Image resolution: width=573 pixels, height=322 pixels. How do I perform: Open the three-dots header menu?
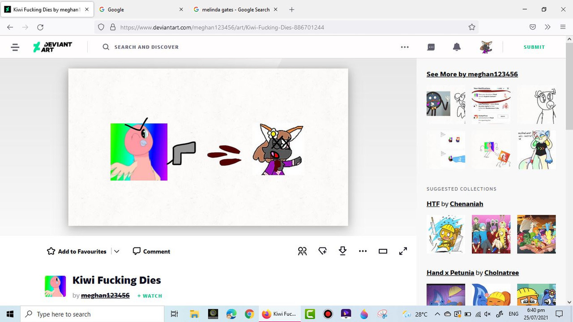point(405,47)
